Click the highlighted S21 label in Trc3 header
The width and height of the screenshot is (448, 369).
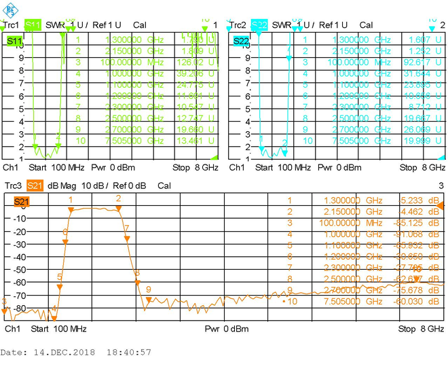pyautogui.click(x=35, y=186)
